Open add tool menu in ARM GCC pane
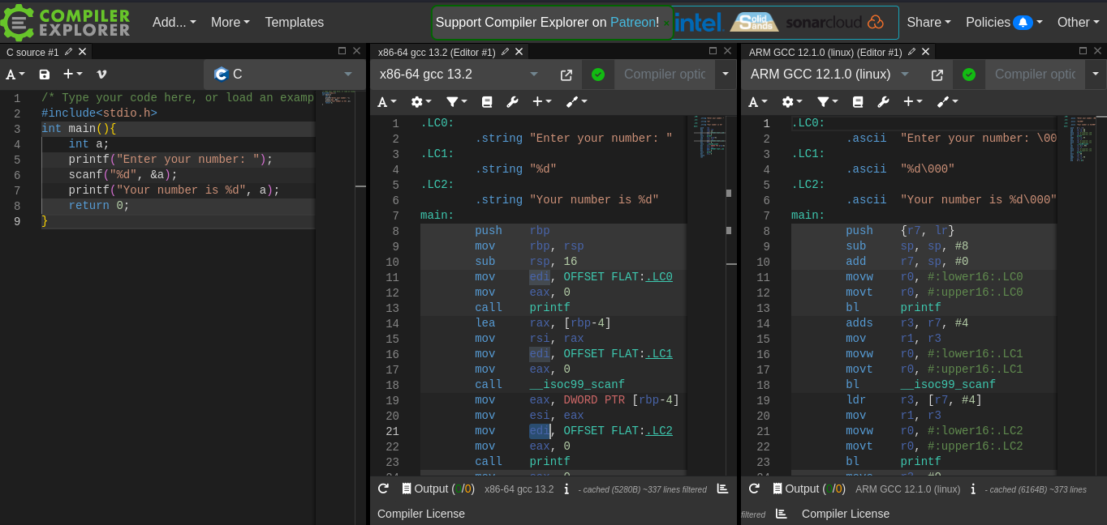Viewport: 1107px width, 525px height. [947, 102]
